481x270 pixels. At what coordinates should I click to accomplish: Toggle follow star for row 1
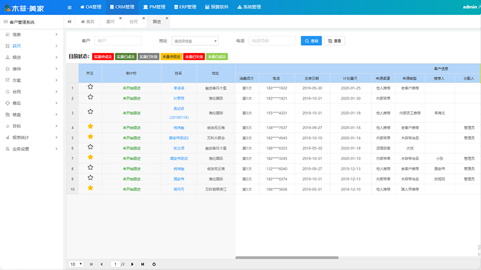click(90, 87)
